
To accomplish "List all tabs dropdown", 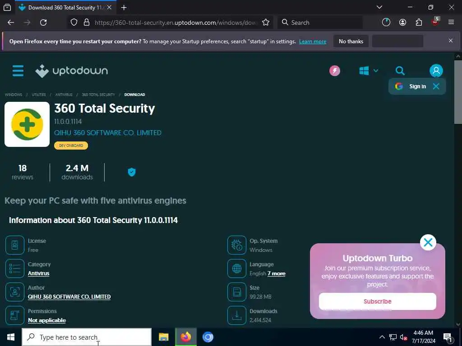I will pos(379,7).
